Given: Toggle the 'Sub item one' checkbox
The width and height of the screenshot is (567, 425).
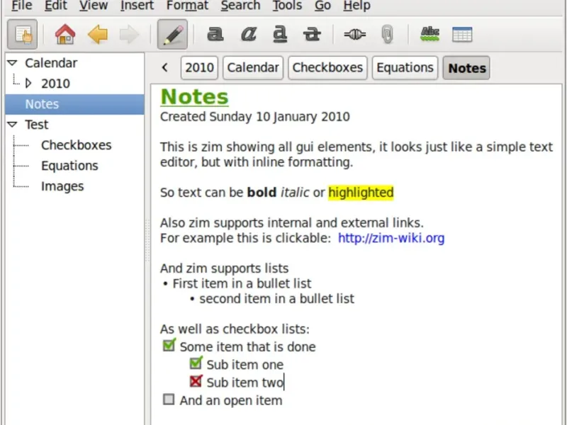Looking at the screenshot, I should [x=196, y=363].
